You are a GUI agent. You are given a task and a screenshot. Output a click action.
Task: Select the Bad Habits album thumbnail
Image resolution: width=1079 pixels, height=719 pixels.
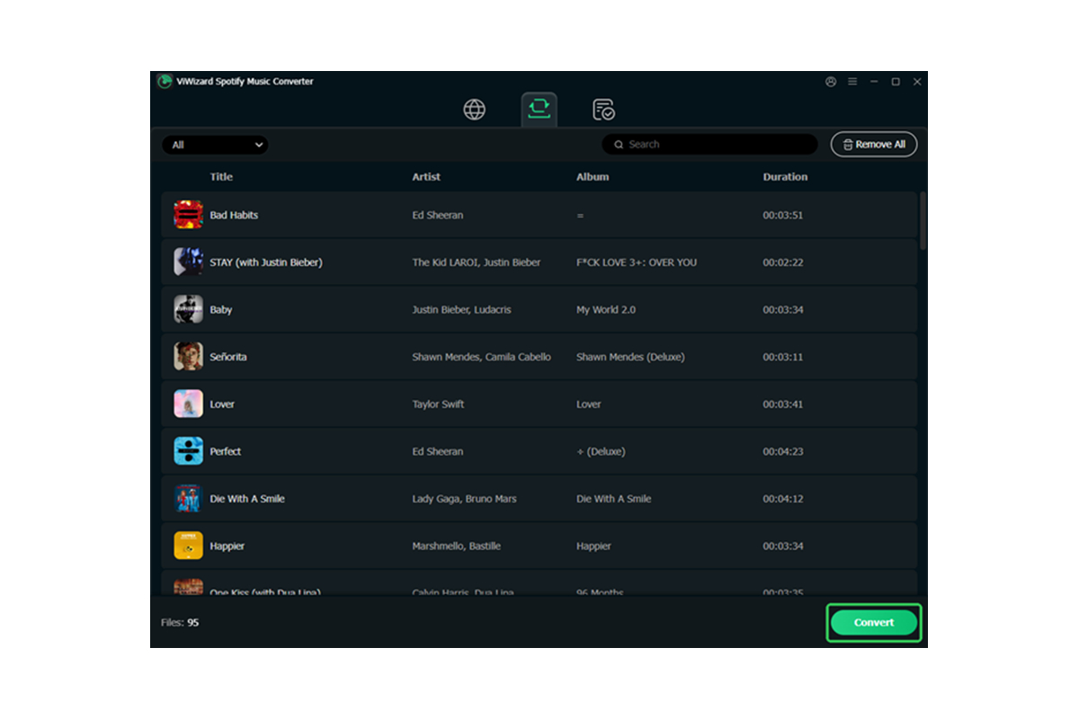(188, 215)
